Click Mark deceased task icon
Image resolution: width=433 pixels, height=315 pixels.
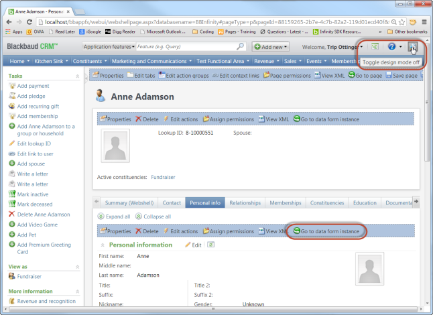pos(11,204)
